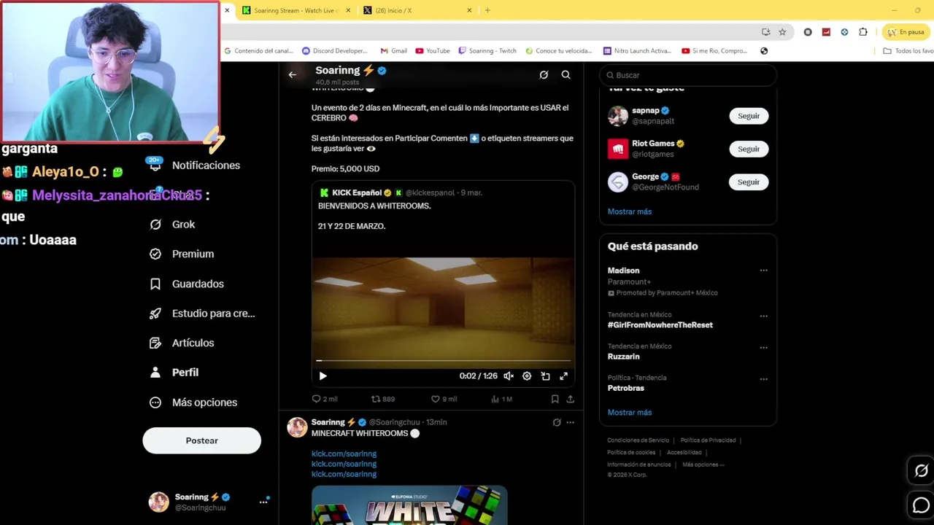Click the Postear button
The width and height of the screenshot is (934, 525).
[x=201, y=440]
